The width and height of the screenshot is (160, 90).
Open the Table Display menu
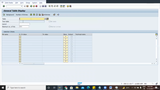[9, 3]
